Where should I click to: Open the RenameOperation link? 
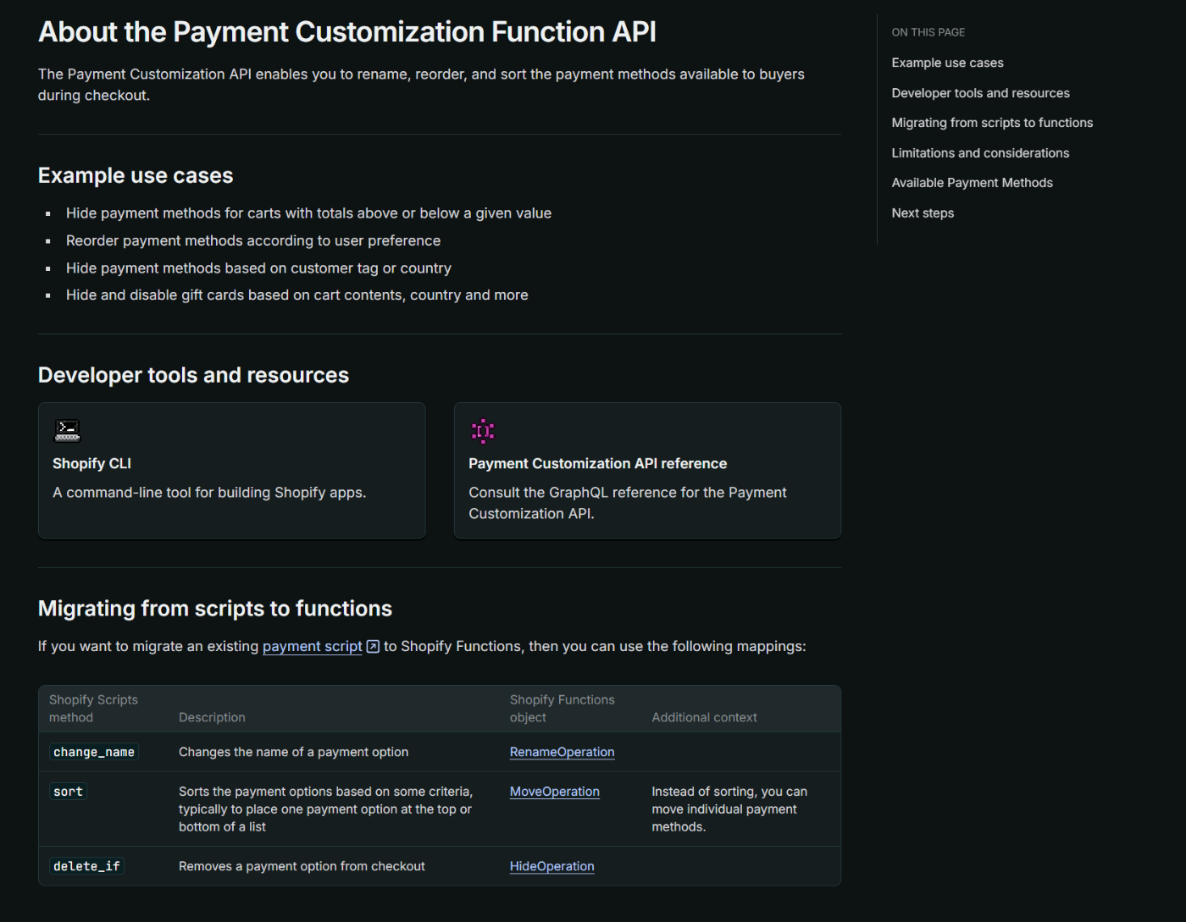(562, 752)
